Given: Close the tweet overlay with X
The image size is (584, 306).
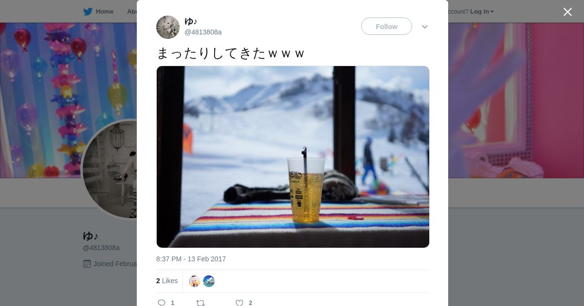Looking at the screenshot, I should pyautogui.click(x=567, y=12).
